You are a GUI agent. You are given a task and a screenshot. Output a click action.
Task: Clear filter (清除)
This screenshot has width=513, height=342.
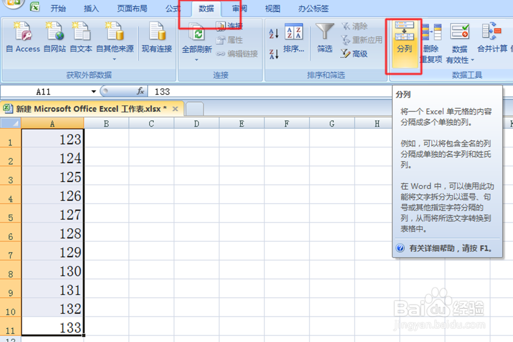(x=354, y=26)
